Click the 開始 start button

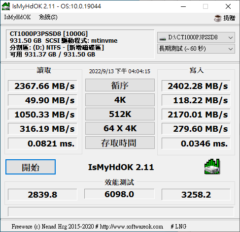(31, 167)
